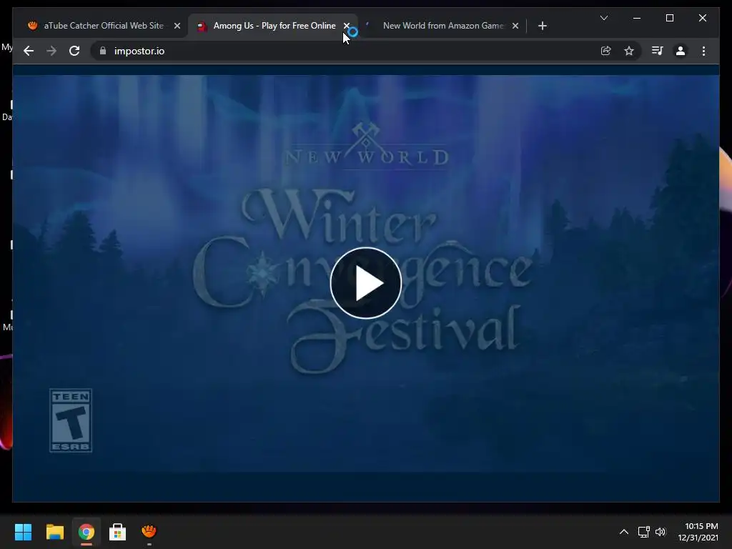Click the browser forward arrow

coord(51,51)
